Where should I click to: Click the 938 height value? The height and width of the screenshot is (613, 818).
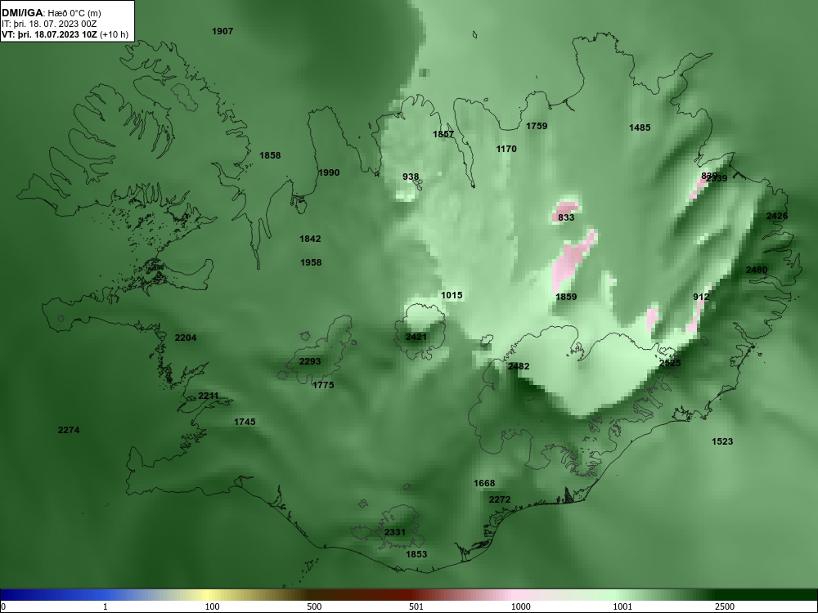click(x=411, y=177)
